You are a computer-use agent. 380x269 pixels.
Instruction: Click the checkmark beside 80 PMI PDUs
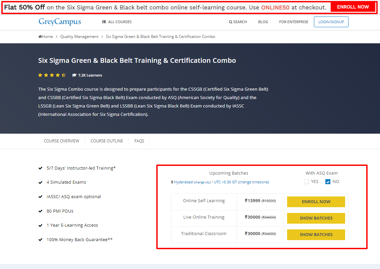(41, 211)
